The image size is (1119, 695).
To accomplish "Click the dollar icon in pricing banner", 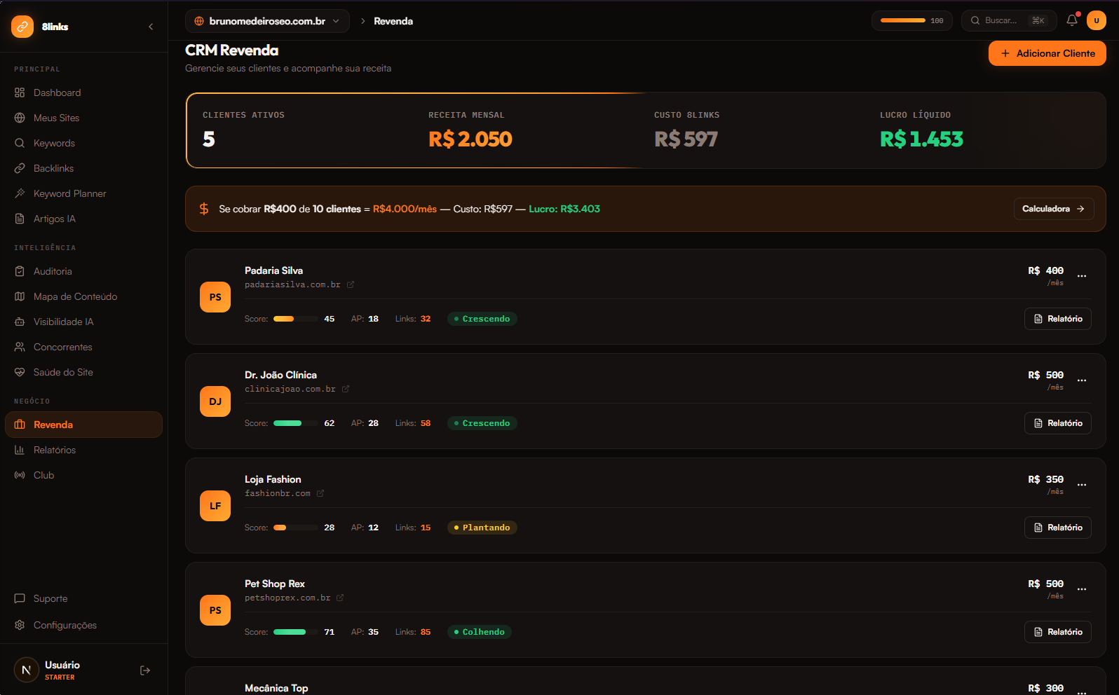I will [x=204, y=209].
